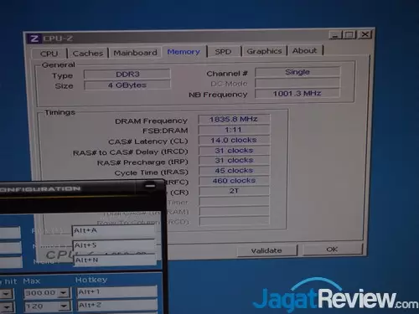This screenshot has height=314, width=419.
Task: Click the empty DC Mode field
Action: pyautogui.click(x=297, y=83)
